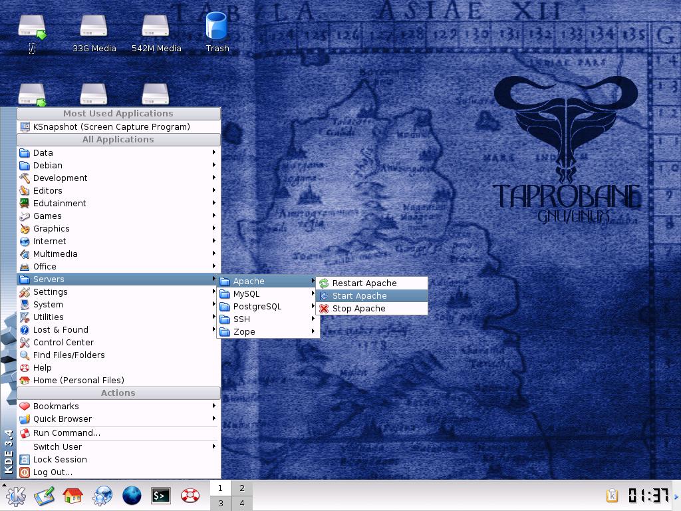Click the Find Files magnifier icon
This screenshot has height=511, width=681.
pos(25,355)
